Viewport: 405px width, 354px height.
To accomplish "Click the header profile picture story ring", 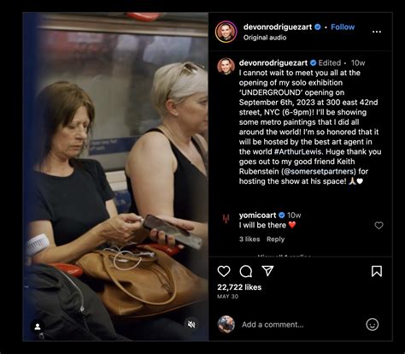I will click(226, 32).
